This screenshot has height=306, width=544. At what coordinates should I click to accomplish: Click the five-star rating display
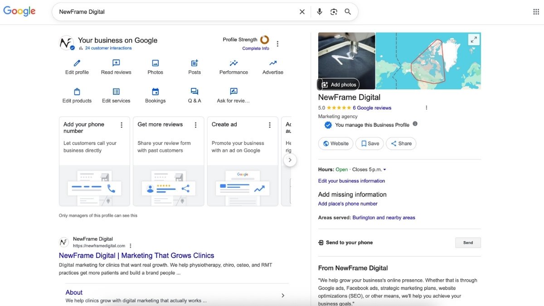(339, 108)
